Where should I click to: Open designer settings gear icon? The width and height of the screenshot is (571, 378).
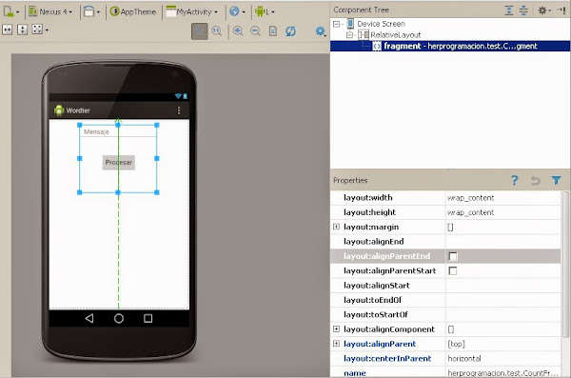coord(320,31)
